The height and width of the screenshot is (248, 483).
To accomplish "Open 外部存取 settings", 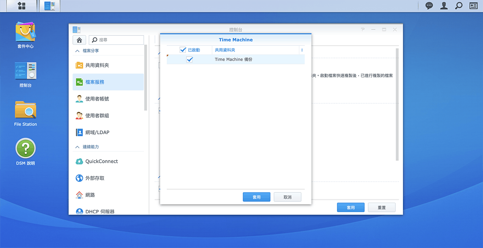I will [x=108, y=178].
